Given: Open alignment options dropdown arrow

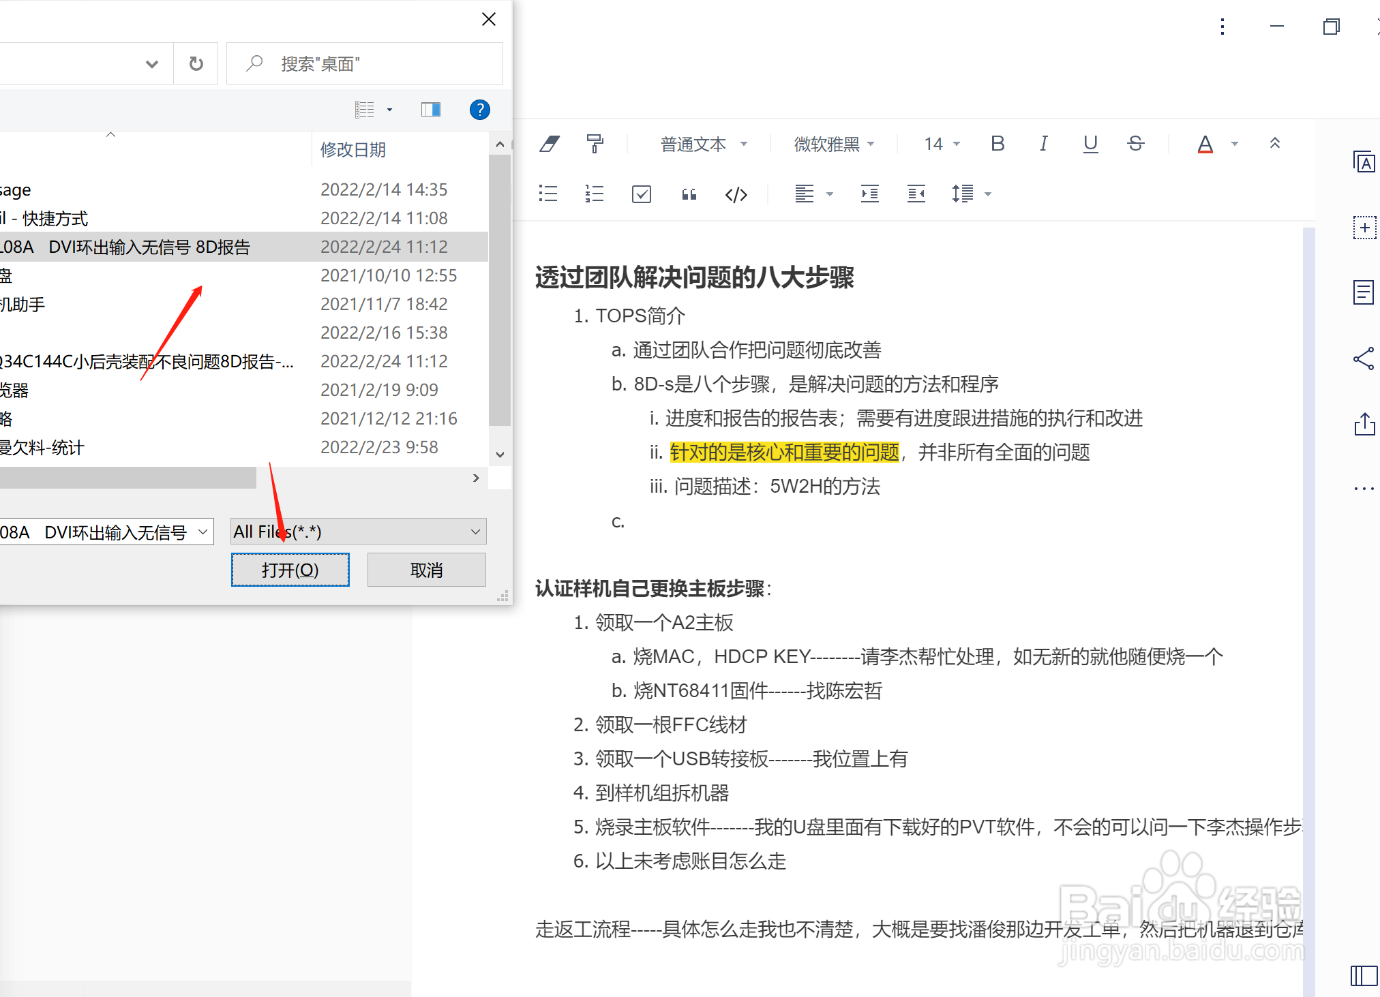Looking at the screenshot, I should point(830,195).
